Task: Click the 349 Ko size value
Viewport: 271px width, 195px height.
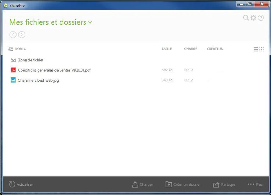Action: point(167,80)
